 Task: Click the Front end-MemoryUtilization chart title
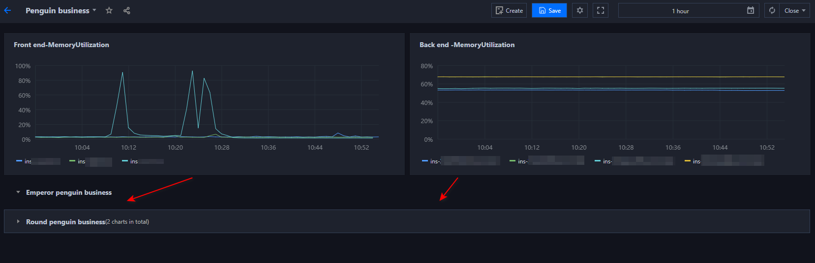(61, 45)
